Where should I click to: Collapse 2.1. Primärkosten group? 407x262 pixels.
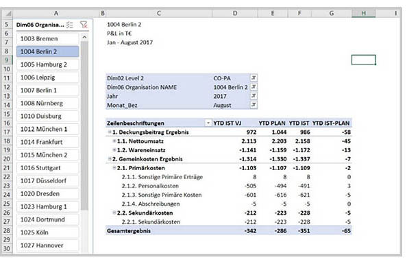click(114, 168)
